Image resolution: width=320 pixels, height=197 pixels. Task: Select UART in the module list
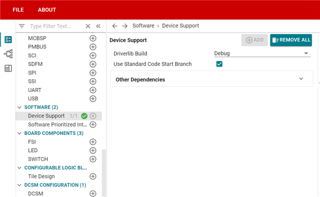click(x=34, y=90)
